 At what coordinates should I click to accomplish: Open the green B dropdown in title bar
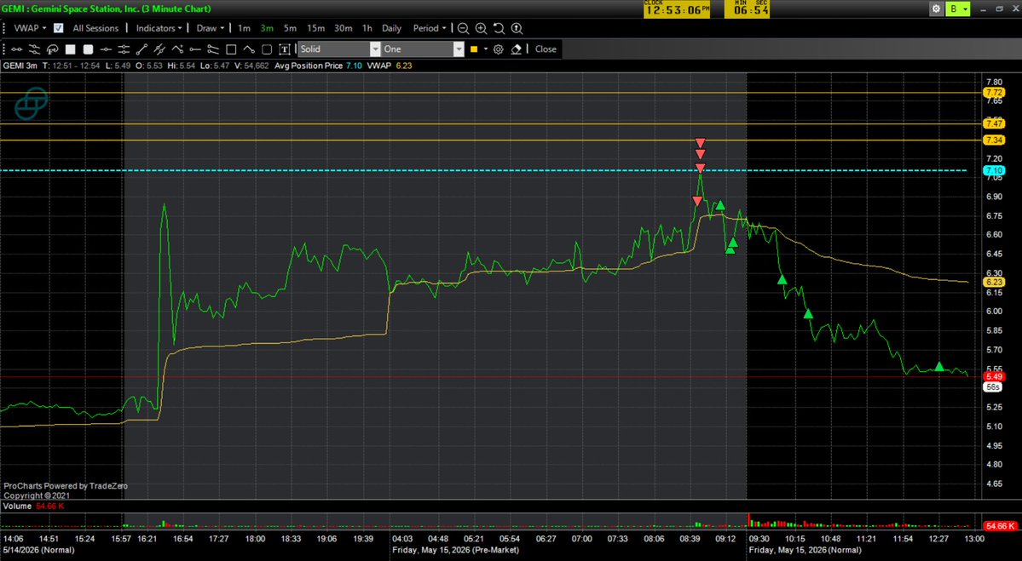958,9
